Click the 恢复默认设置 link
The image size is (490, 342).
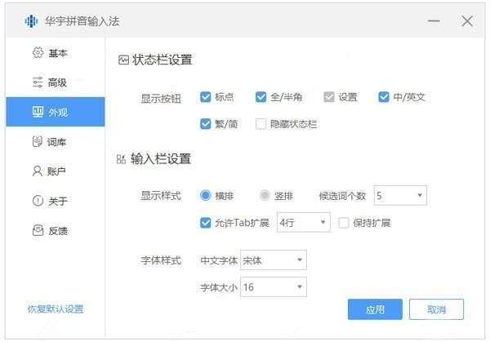(56, 309)
